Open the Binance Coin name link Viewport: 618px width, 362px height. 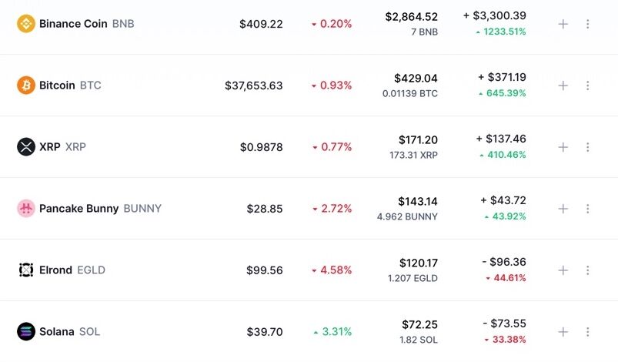point(74,24)
